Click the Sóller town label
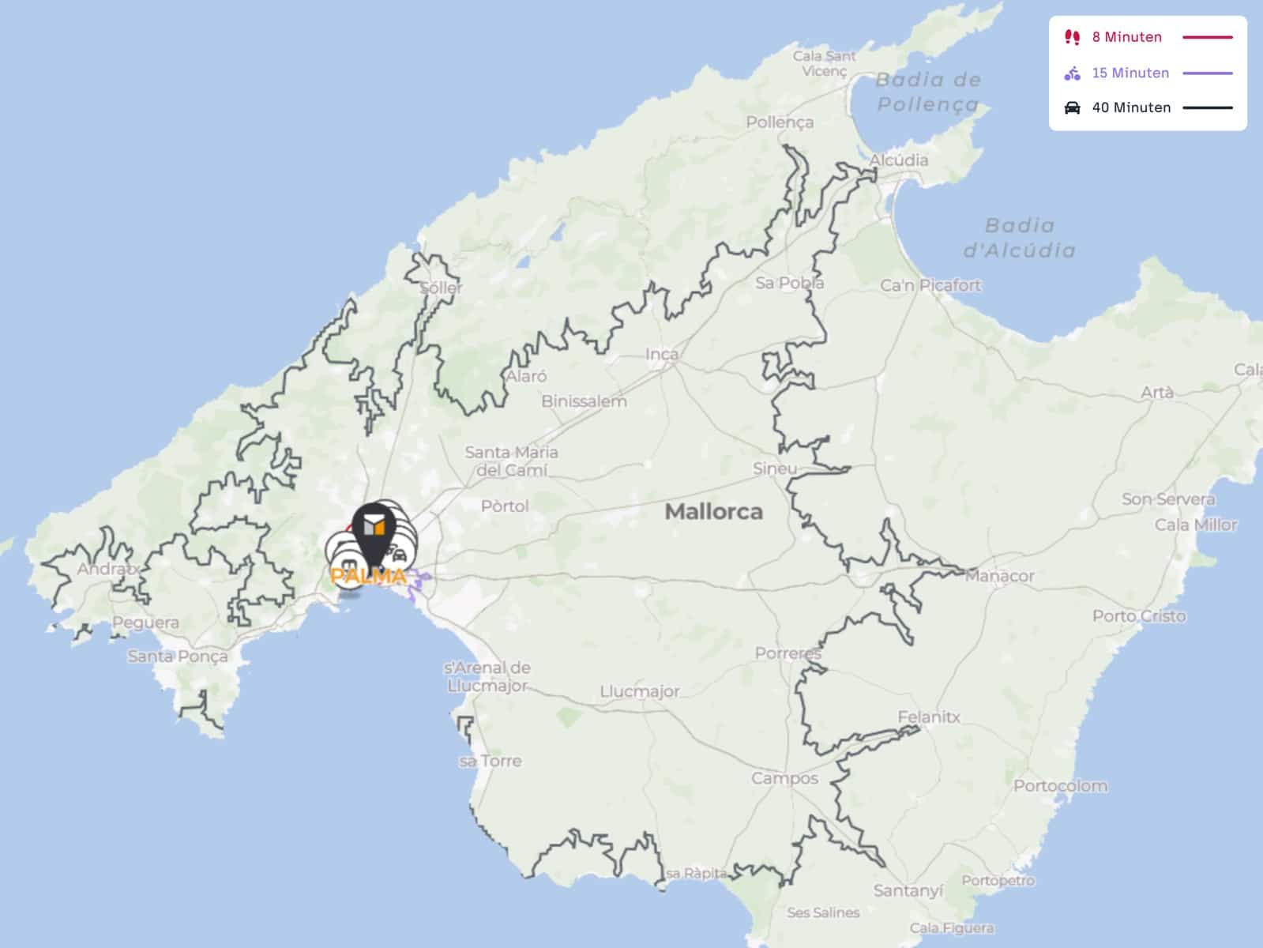1263x948 pixels. [441, 288]
